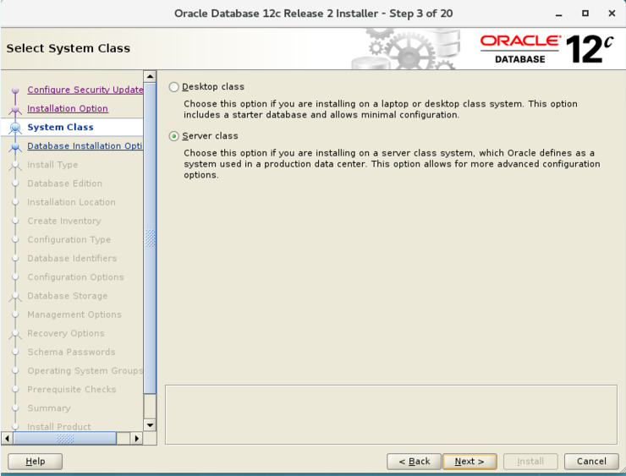Click the empty message box area
This screenshot has width=626, height=476.
pyautogui.click(x=391, y=414)
